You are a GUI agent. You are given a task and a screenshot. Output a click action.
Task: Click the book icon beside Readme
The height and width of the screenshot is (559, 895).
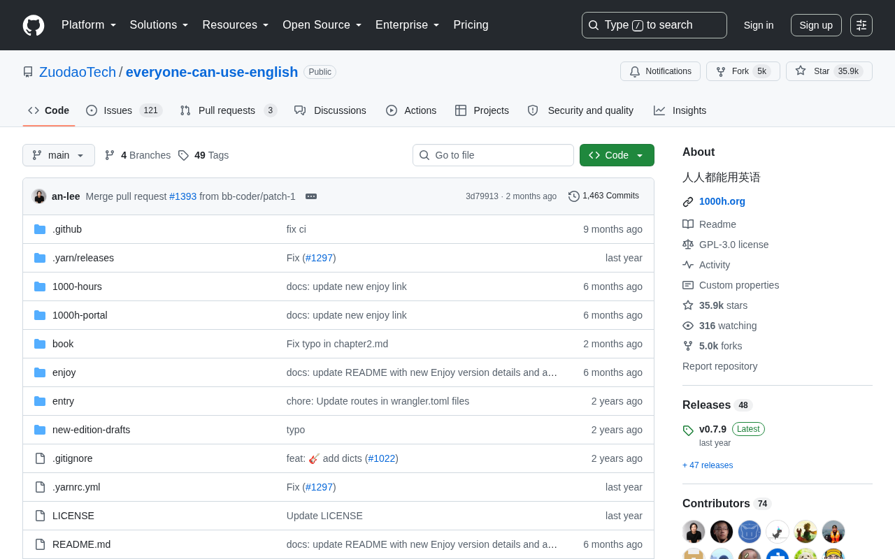[688, 224]
